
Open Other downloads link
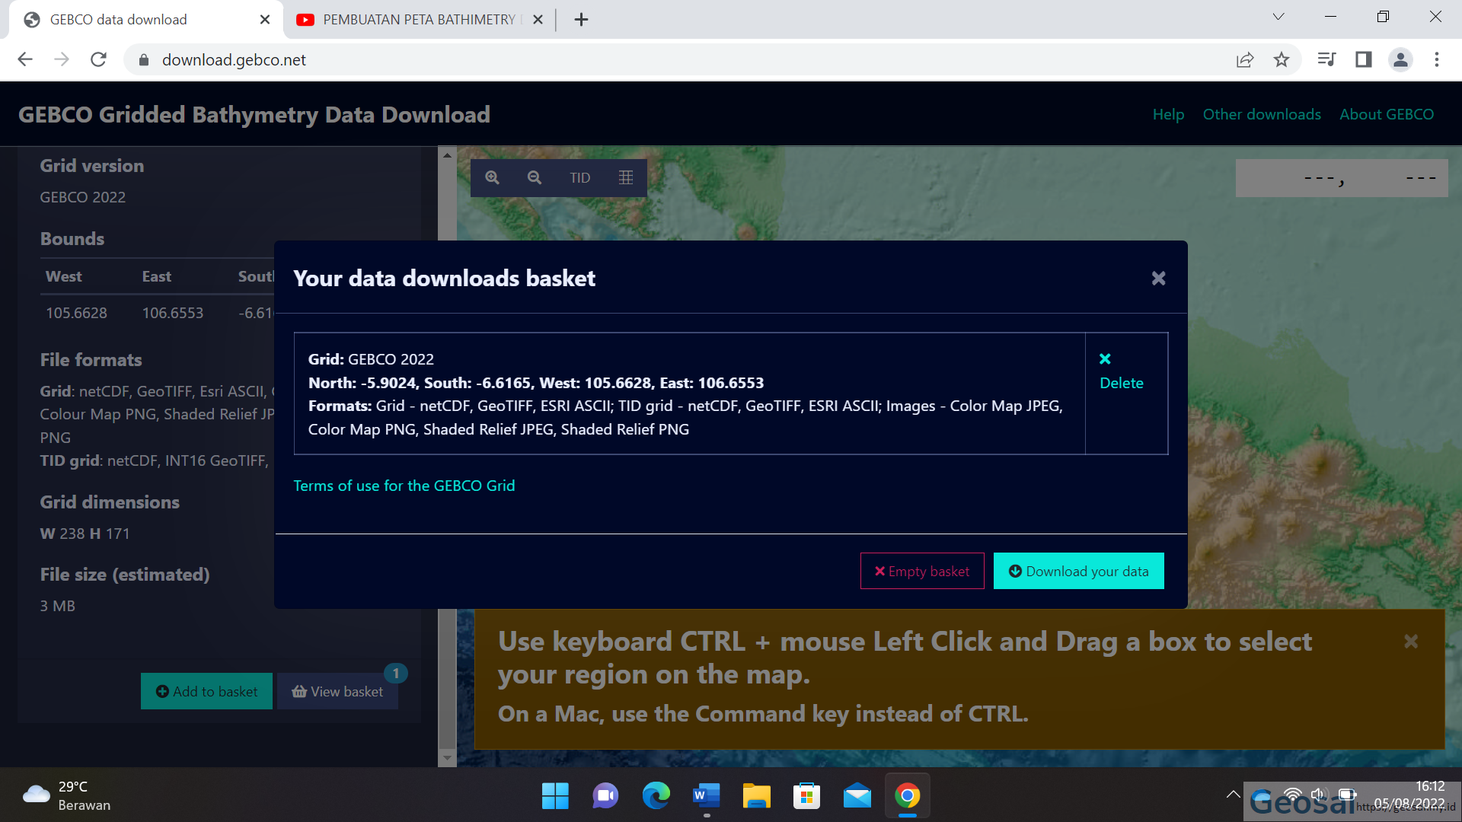[x=1262, y=114]
